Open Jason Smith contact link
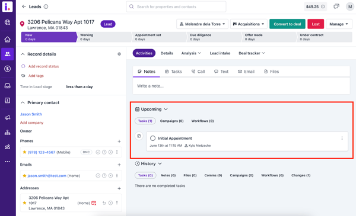 [31, 114]
